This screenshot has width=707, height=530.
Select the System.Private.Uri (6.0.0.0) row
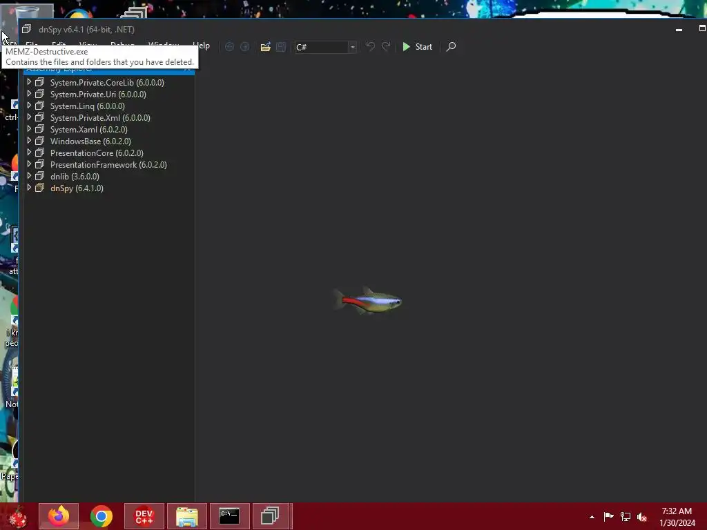tap(109, 94)
